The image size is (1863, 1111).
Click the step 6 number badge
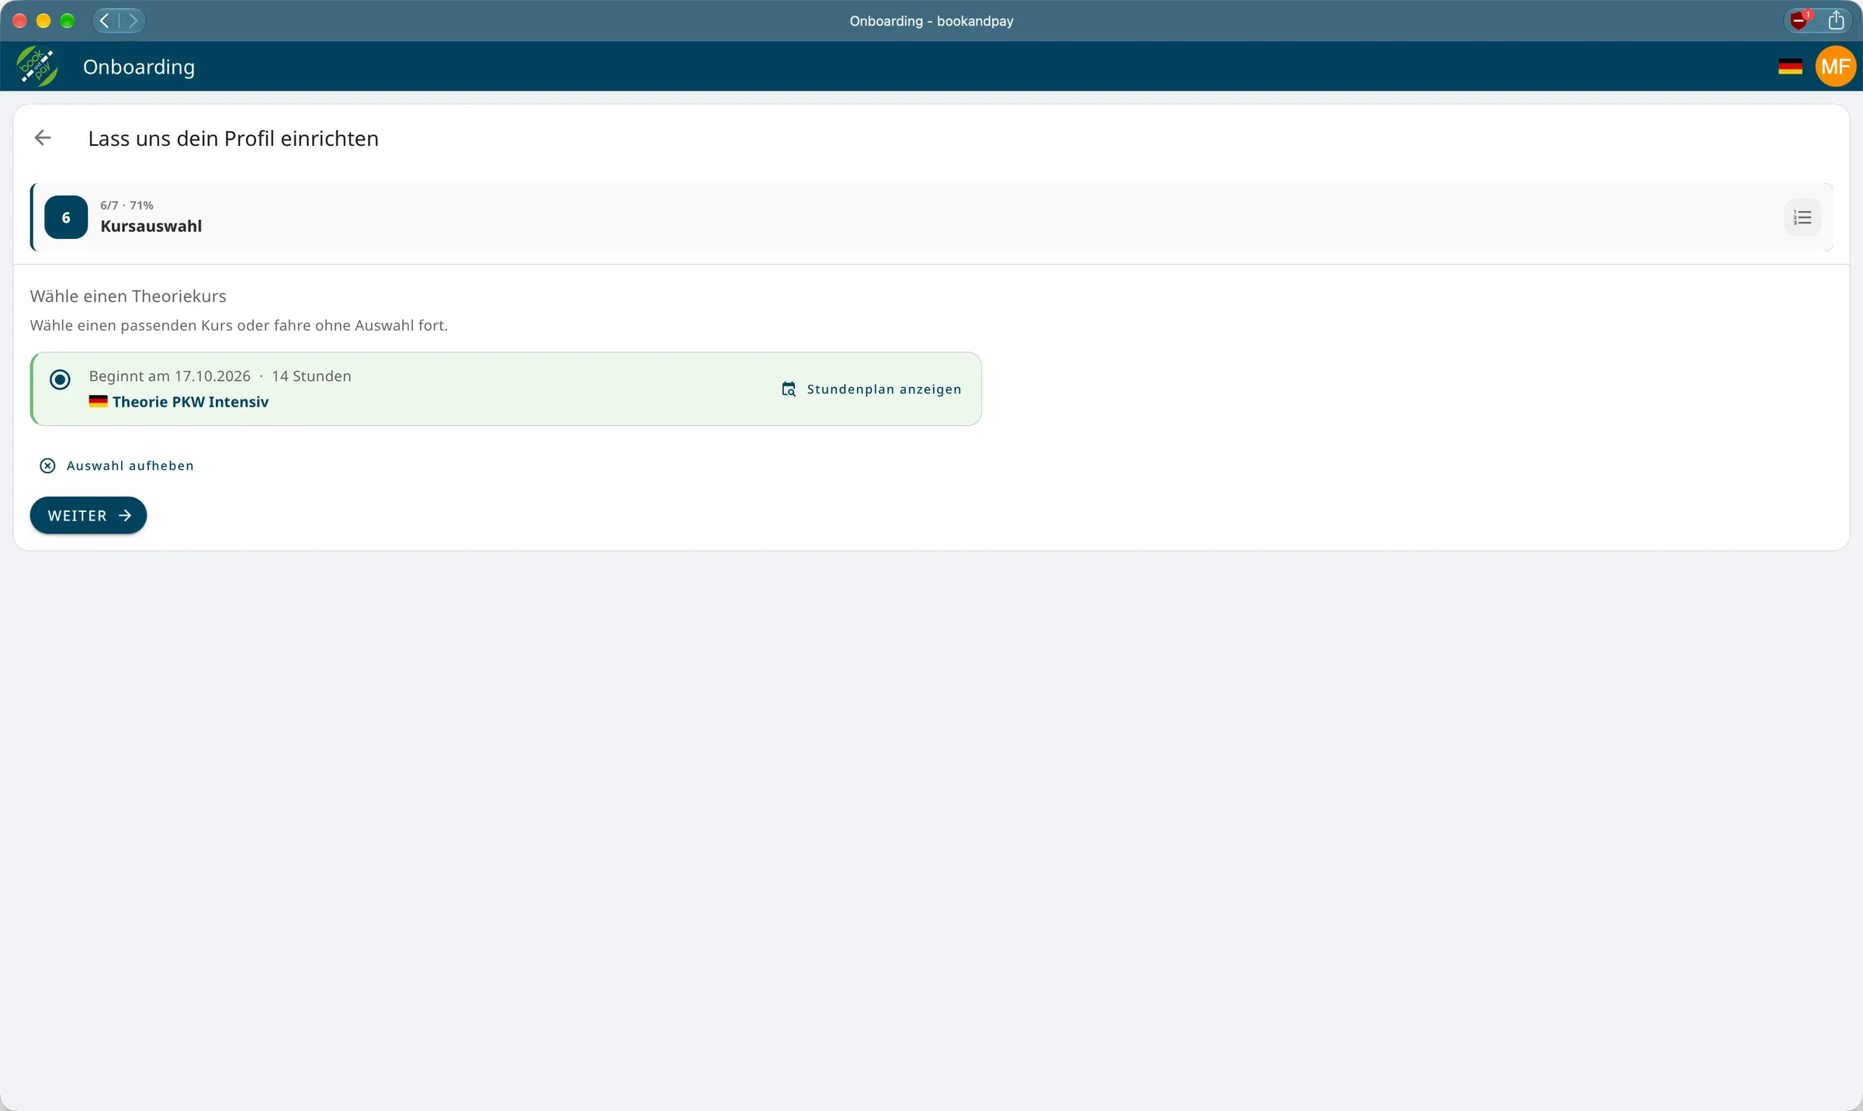66,217
